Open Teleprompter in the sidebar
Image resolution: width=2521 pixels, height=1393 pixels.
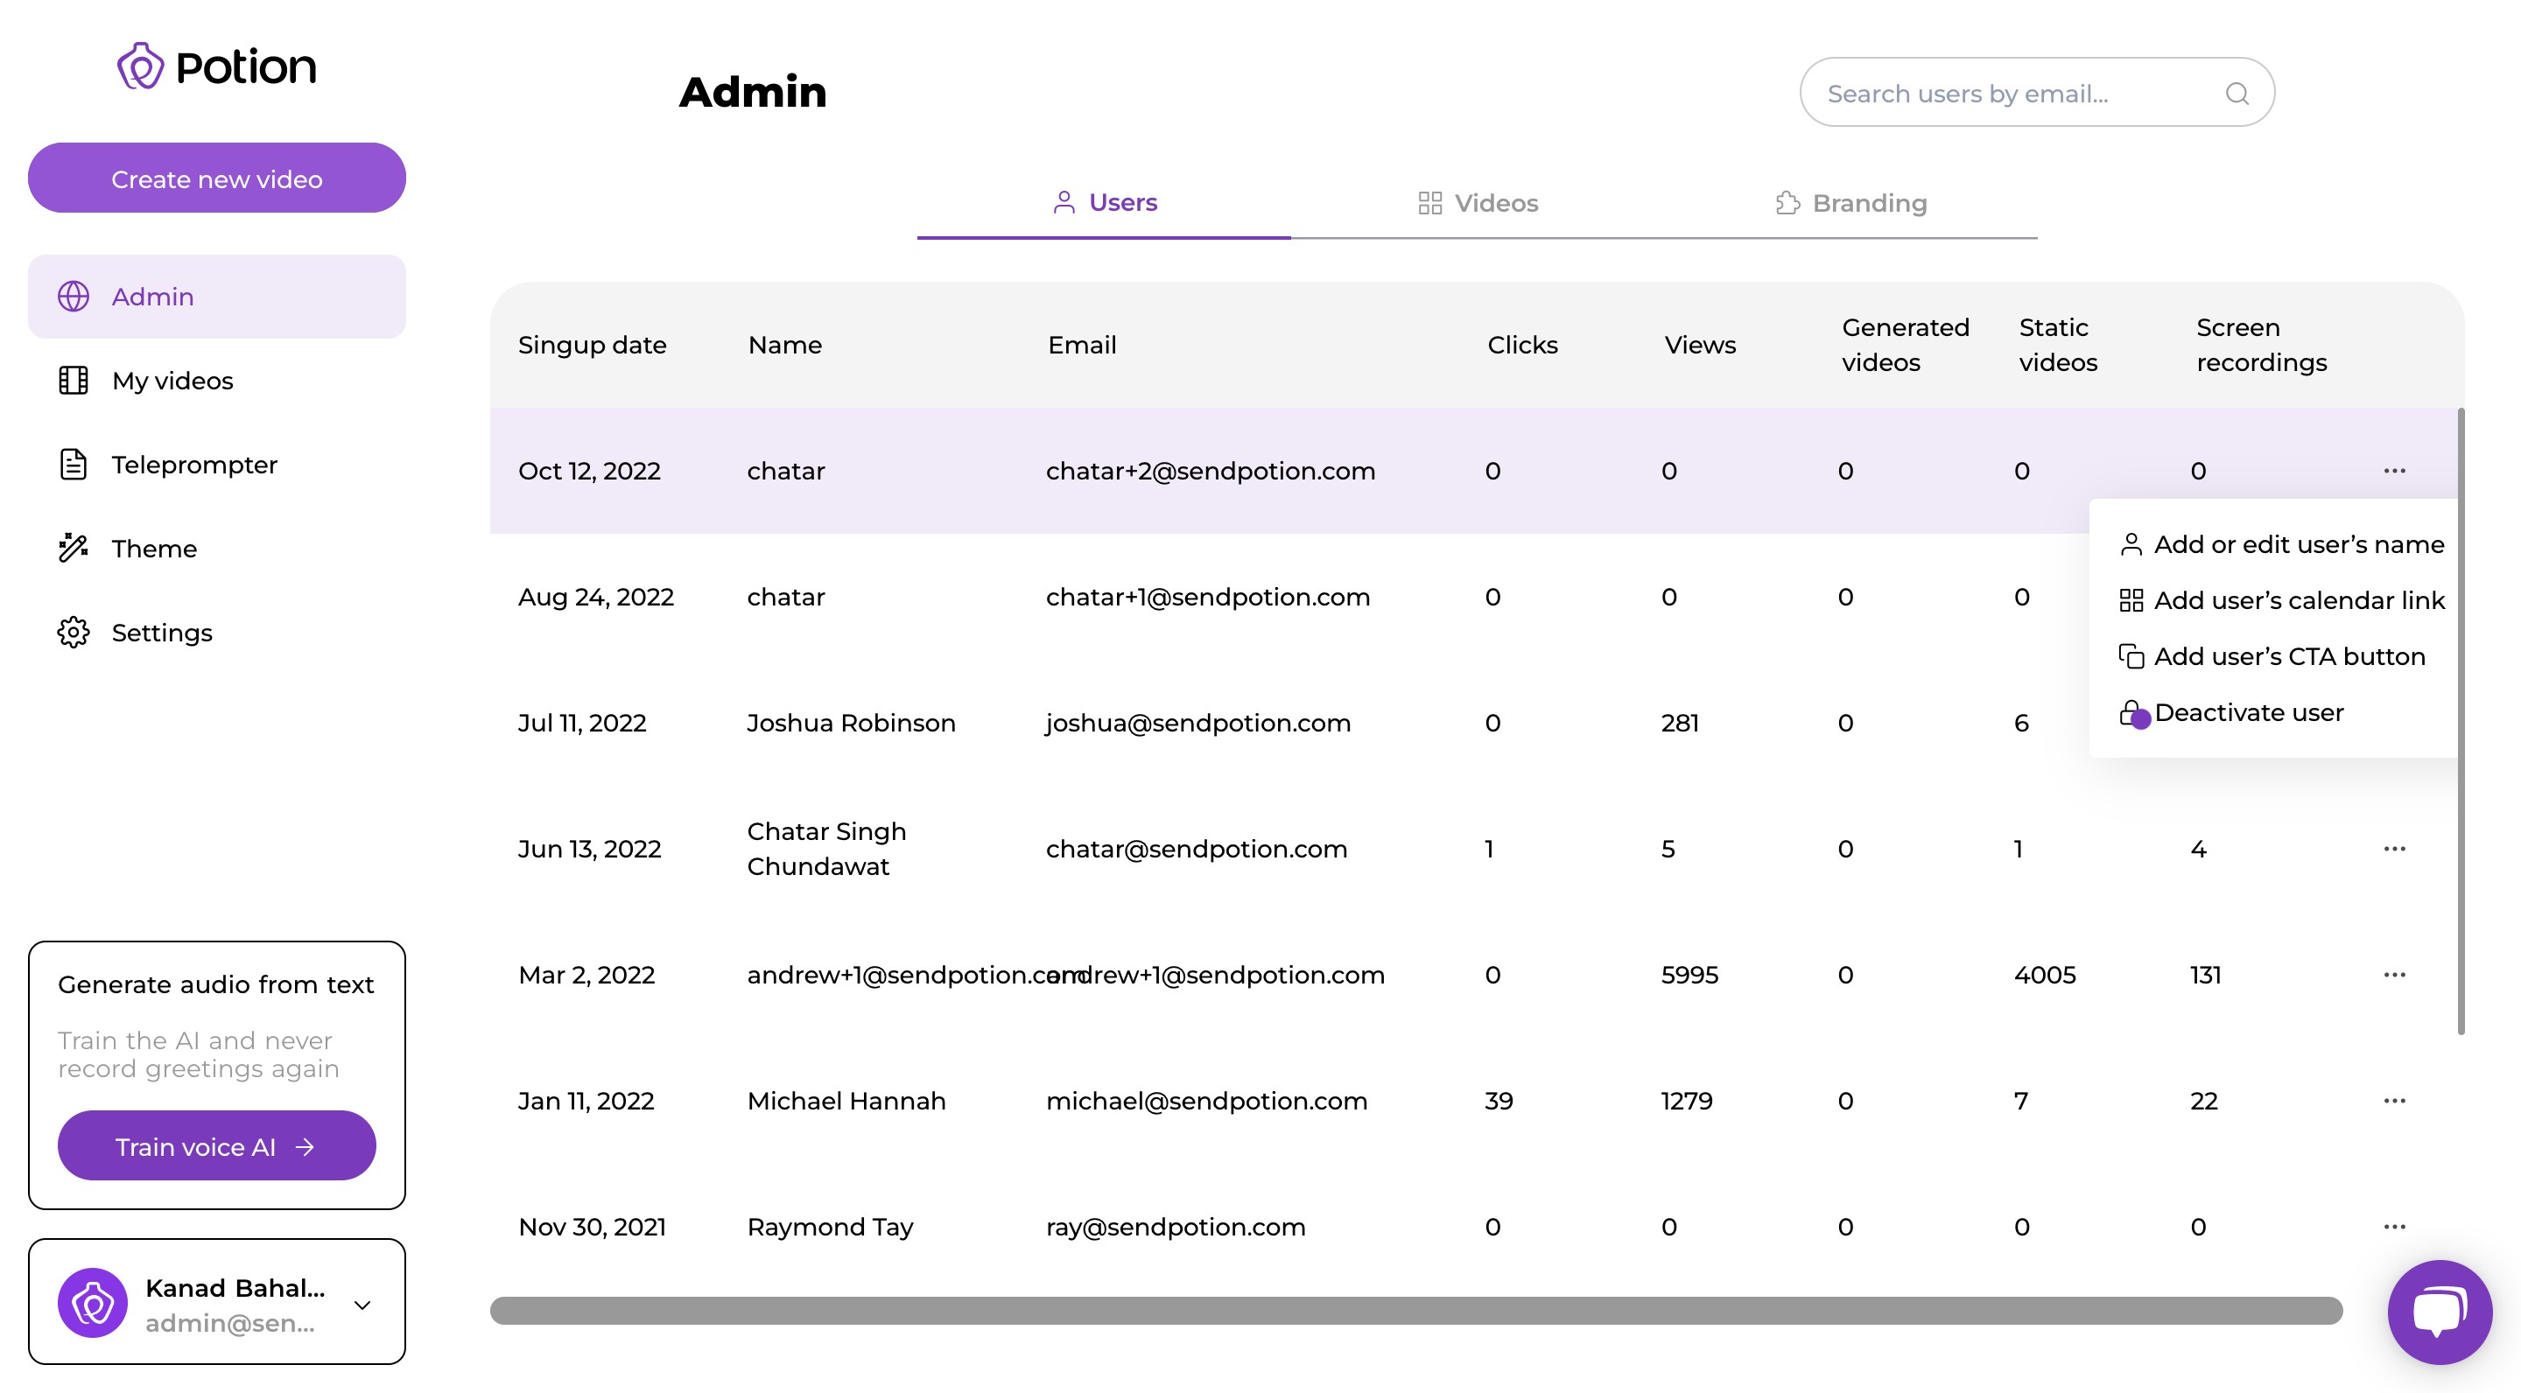pos(217,465)
